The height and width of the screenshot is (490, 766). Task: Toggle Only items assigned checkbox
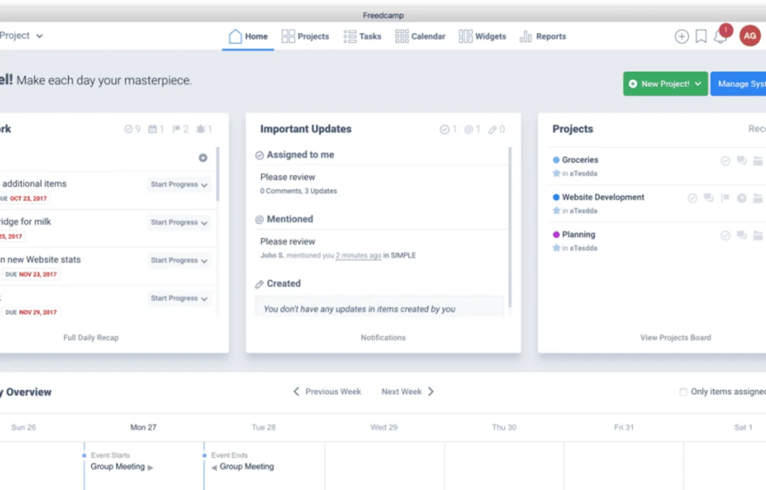pyautogui.click(x=683, y=392)
